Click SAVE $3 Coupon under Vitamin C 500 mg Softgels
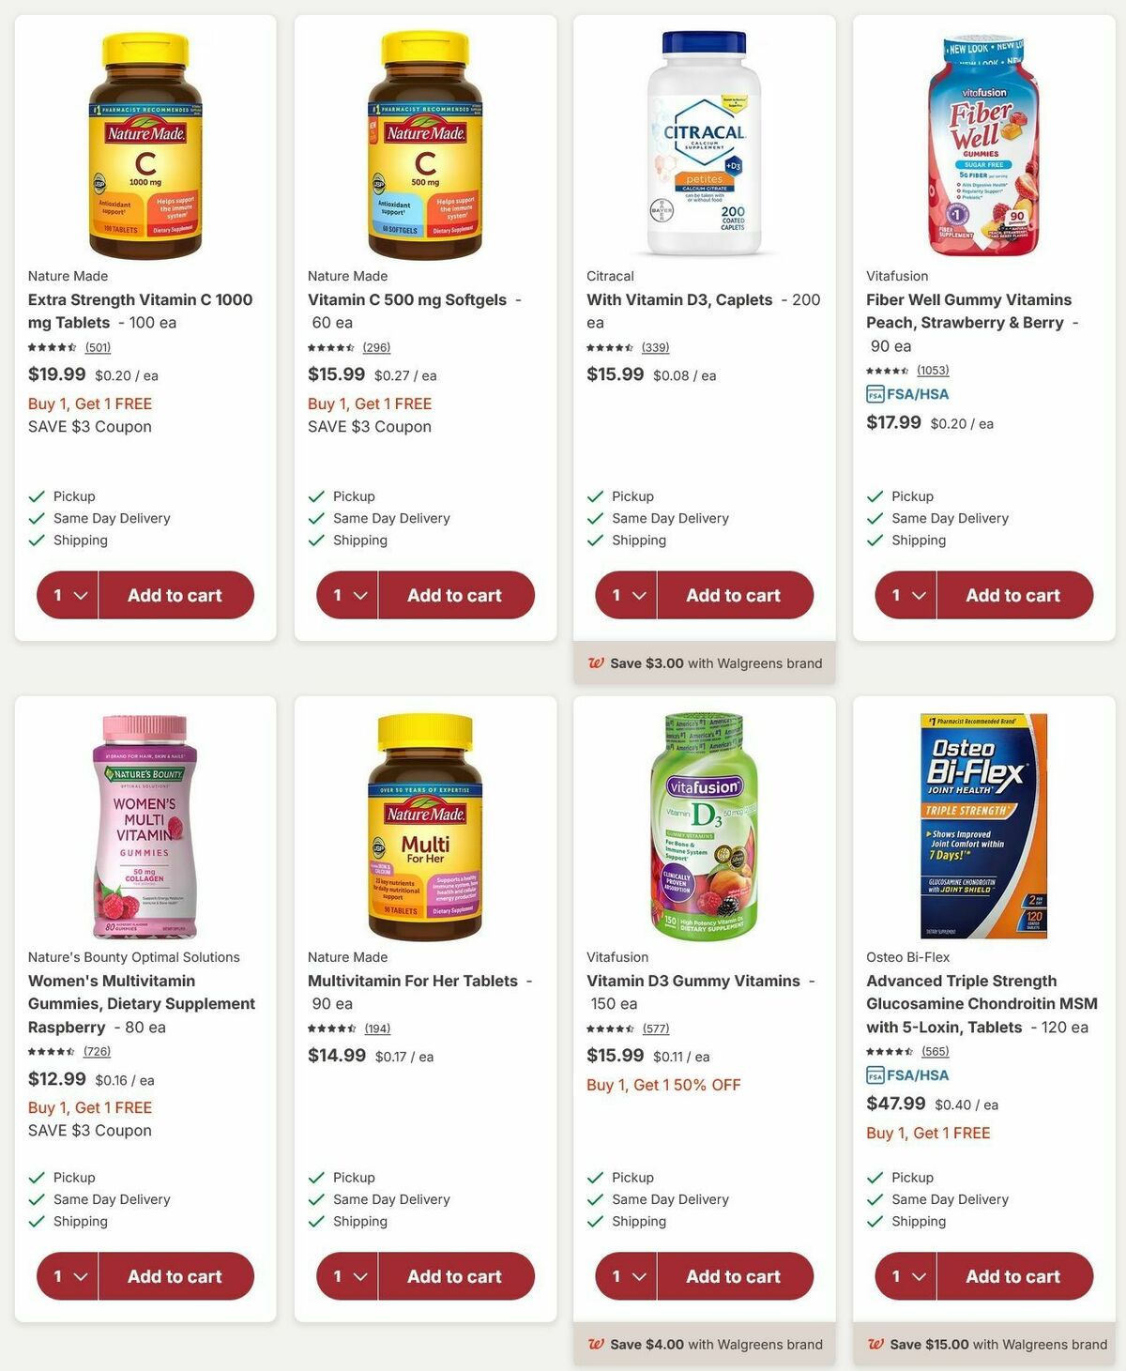This screenshot has width=1126, height=1371. (369, 426)
